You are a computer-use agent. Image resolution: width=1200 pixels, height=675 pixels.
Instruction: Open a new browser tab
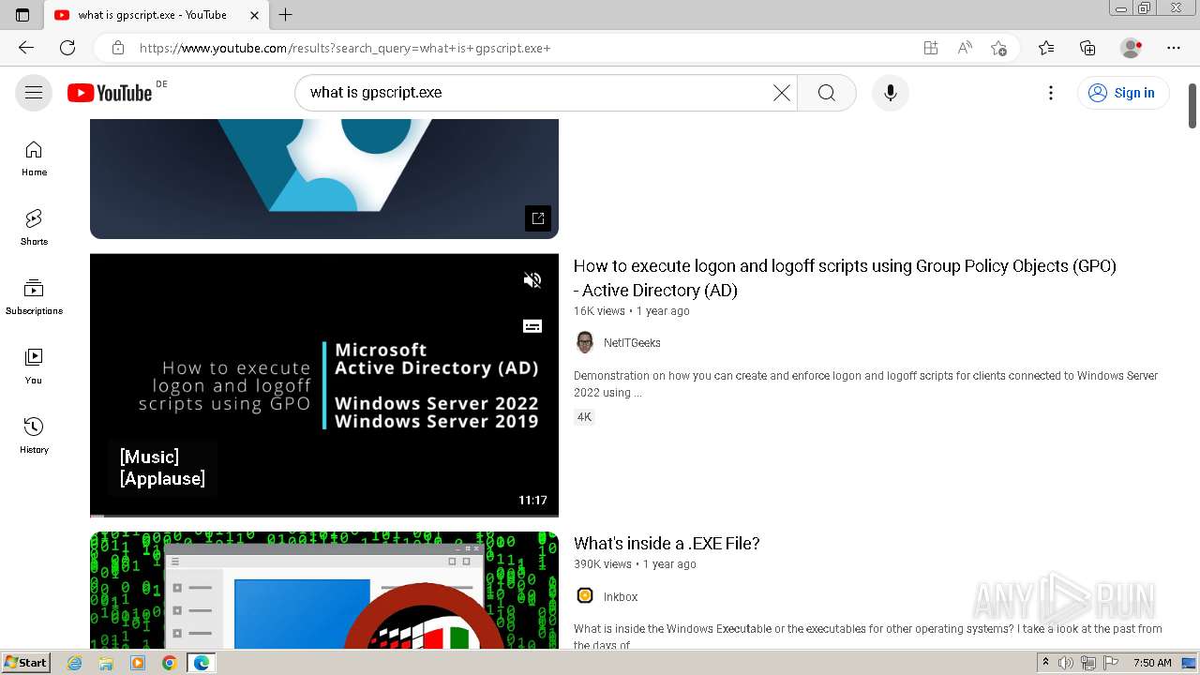click(286, 15)
